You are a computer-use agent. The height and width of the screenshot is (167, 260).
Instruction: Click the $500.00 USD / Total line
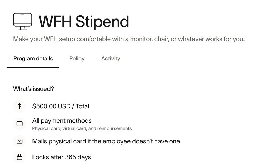(60, 106)
